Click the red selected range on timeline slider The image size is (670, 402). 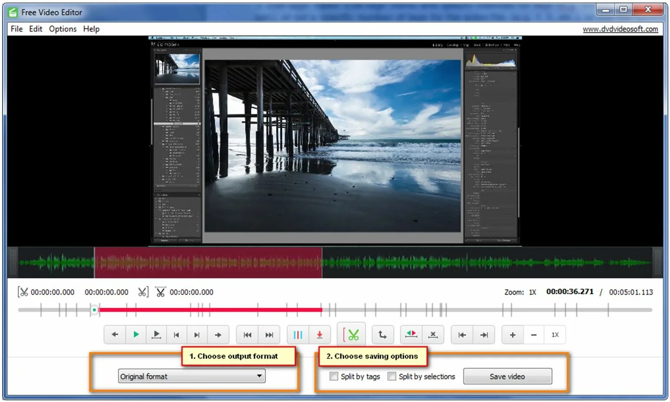coord(210,310)
